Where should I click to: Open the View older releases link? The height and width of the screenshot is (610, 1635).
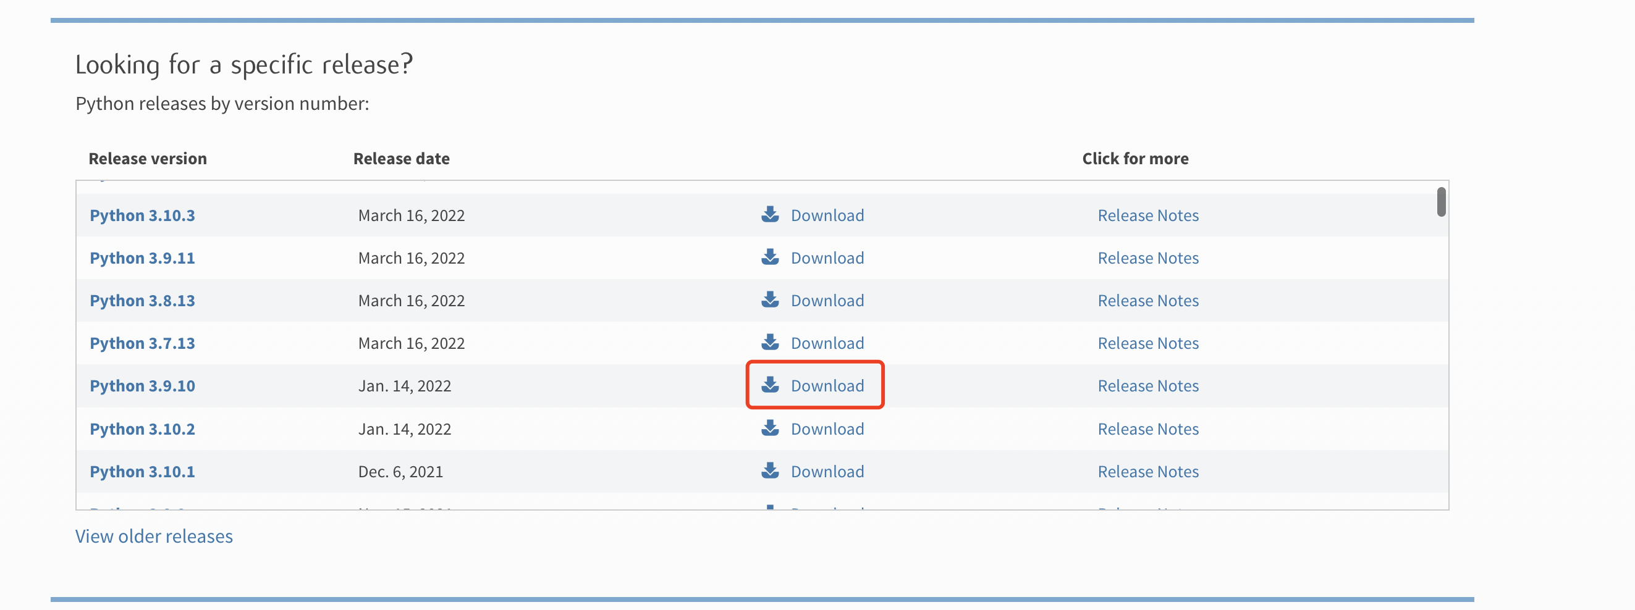(154, 537)
